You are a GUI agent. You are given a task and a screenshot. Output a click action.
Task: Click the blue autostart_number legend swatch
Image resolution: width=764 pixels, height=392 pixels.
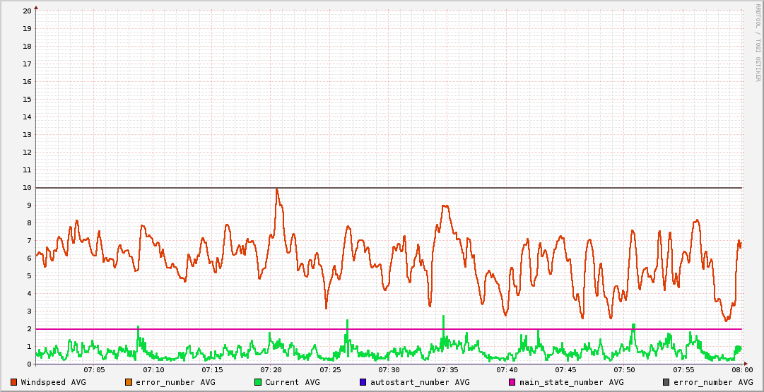pyautogui.click(x=363, y=382)
